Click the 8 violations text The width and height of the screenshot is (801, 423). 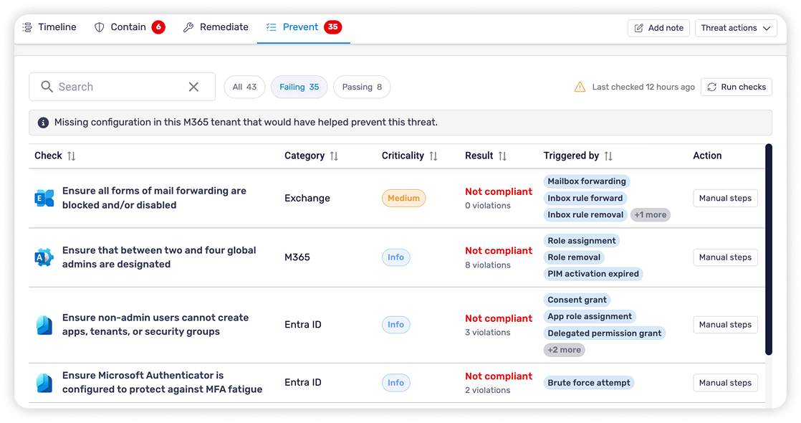pos(488,265)
